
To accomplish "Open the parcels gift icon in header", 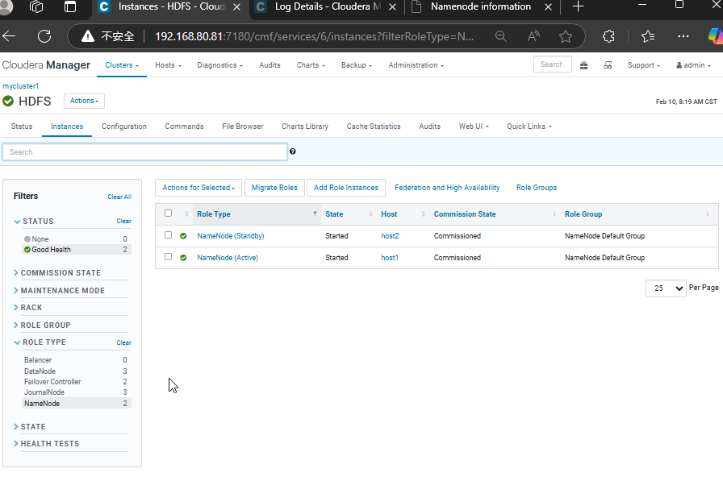I will click(583, 65).
